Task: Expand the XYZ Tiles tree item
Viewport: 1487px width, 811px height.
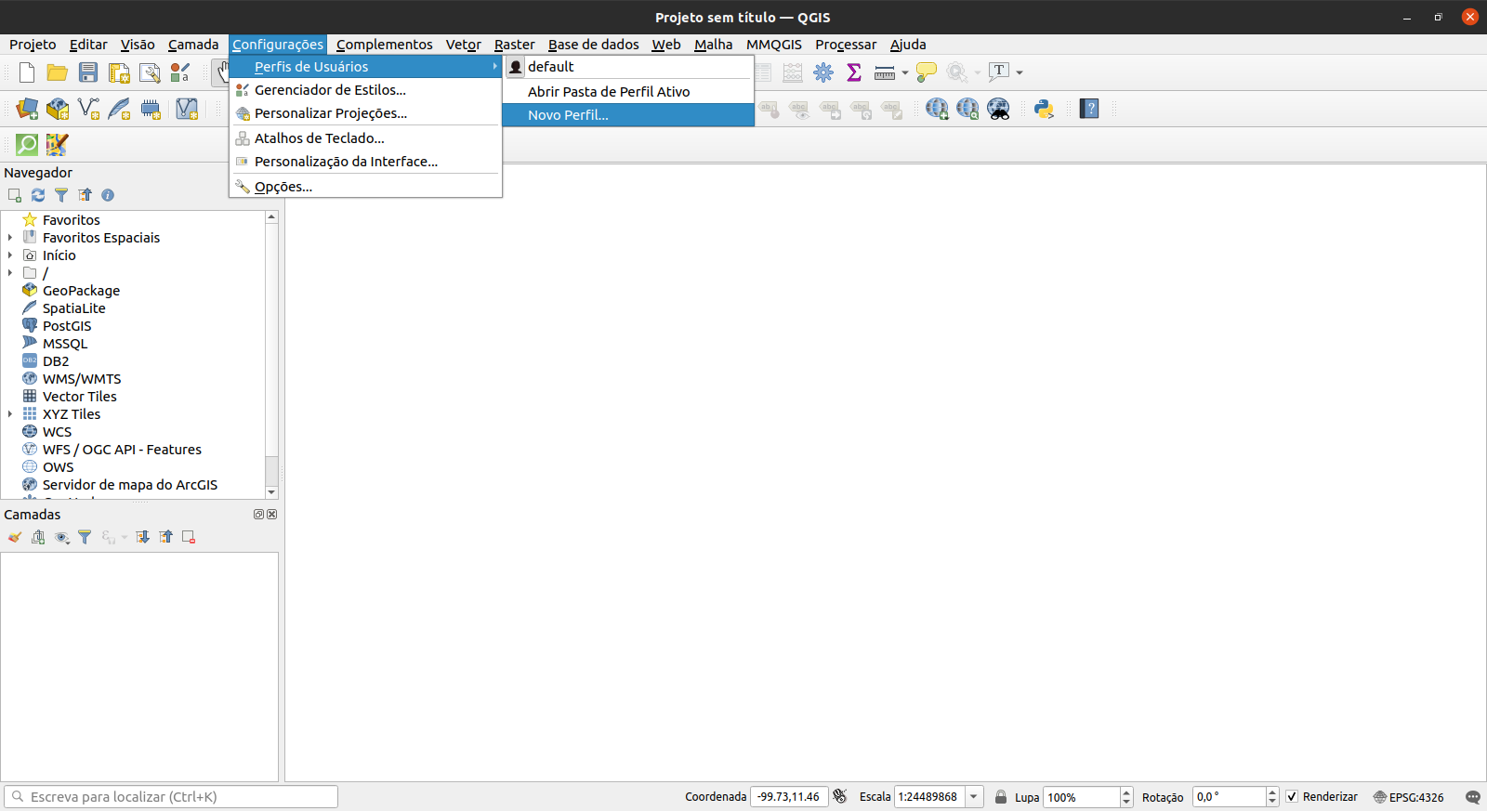Action: (x=10, y=414)
